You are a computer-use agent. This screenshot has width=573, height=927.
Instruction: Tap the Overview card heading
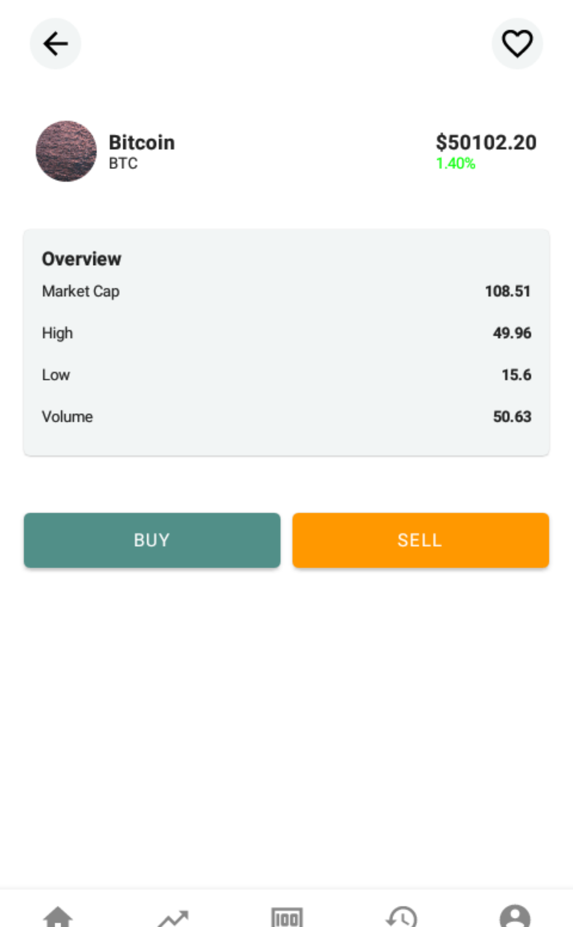[82, 259]
